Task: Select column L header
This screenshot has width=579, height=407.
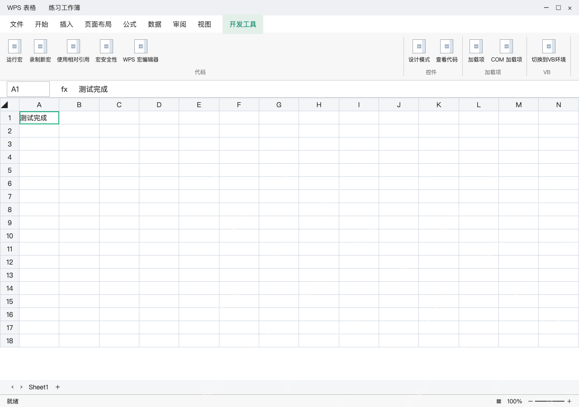Action: coord(479,104)
